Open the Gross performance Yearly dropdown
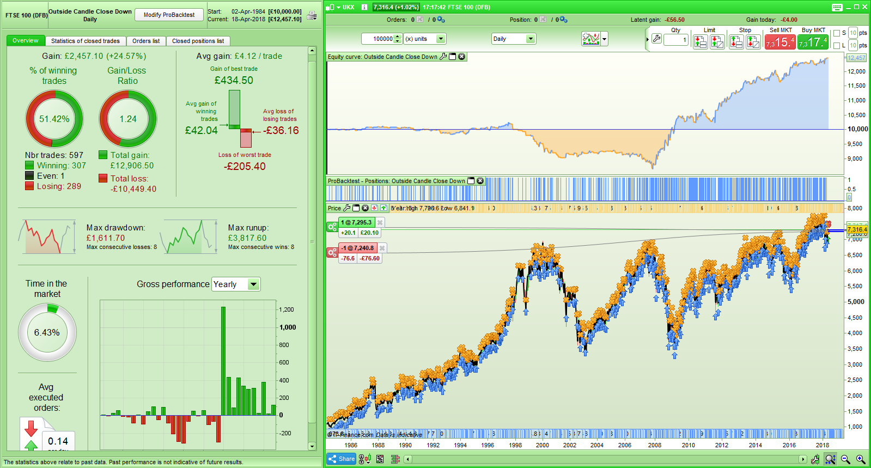871x468 pixels. pyautogui.click(x=236, y=284)
